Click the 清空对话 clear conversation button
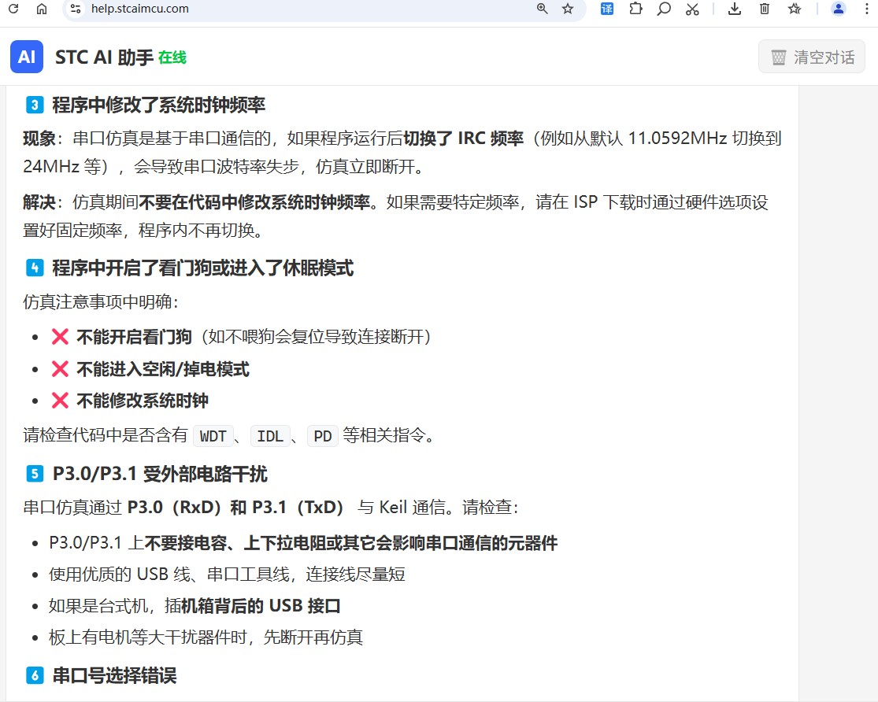878x702 pixels. [x=812, y=57]
